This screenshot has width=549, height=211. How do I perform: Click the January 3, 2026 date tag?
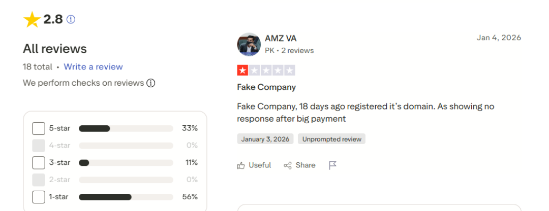point(265,139)
